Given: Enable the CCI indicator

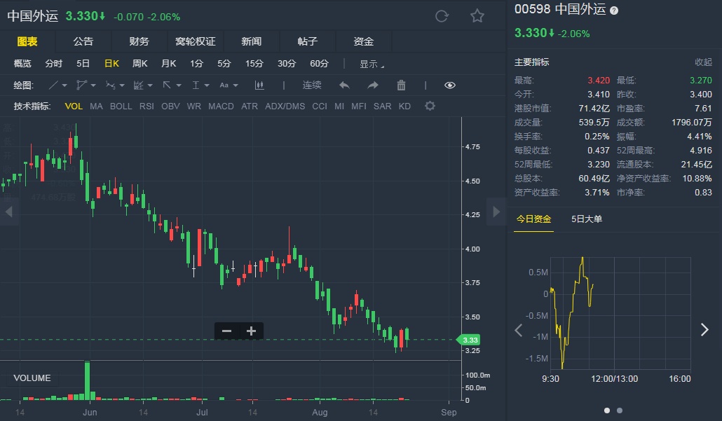Looking at the screenshot, I should (320, 106).
